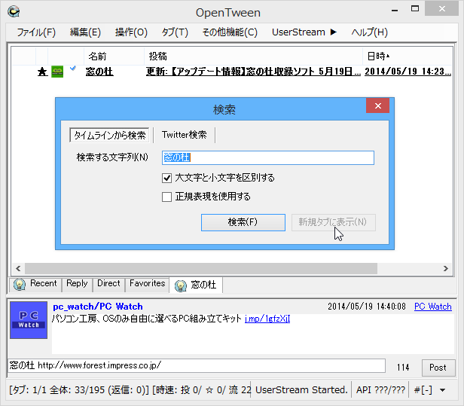
Task: Click the tweet text input box
Action: coord(197,366)
